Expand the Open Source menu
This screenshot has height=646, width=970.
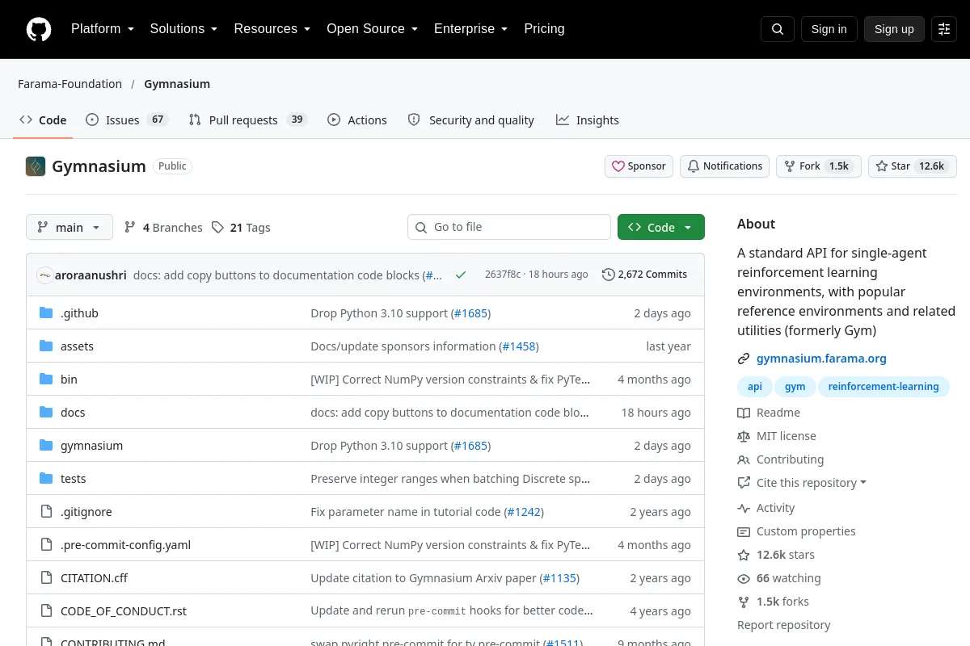tap(372, 28)
